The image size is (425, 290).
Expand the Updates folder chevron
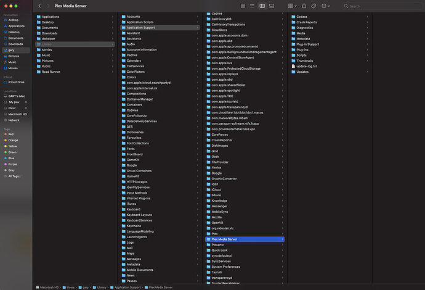367,72
